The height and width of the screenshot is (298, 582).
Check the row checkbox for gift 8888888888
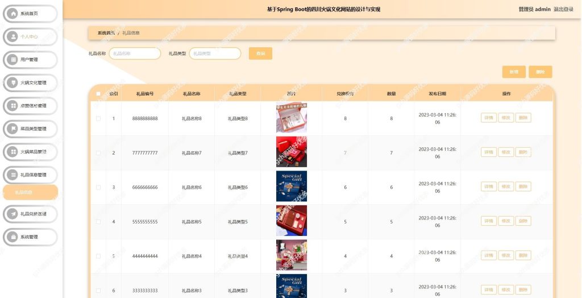tap(98, 118)
